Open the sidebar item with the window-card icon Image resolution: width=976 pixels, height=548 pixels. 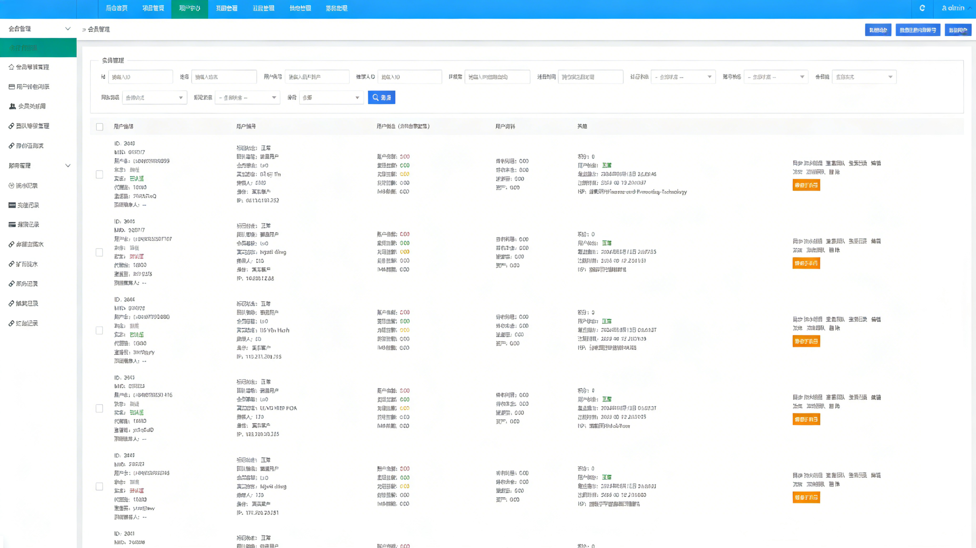(x=29, y=87)
